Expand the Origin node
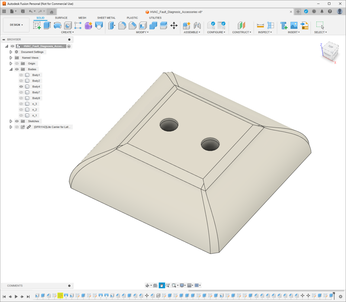 tap(11, 64)
